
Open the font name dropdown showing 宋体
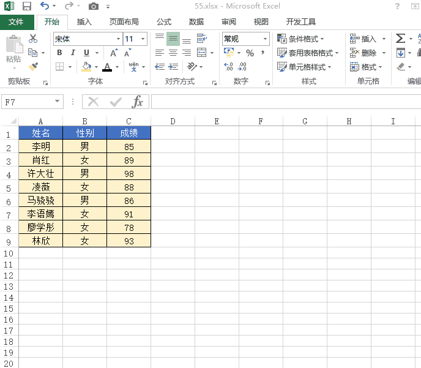tap(118, 39)
